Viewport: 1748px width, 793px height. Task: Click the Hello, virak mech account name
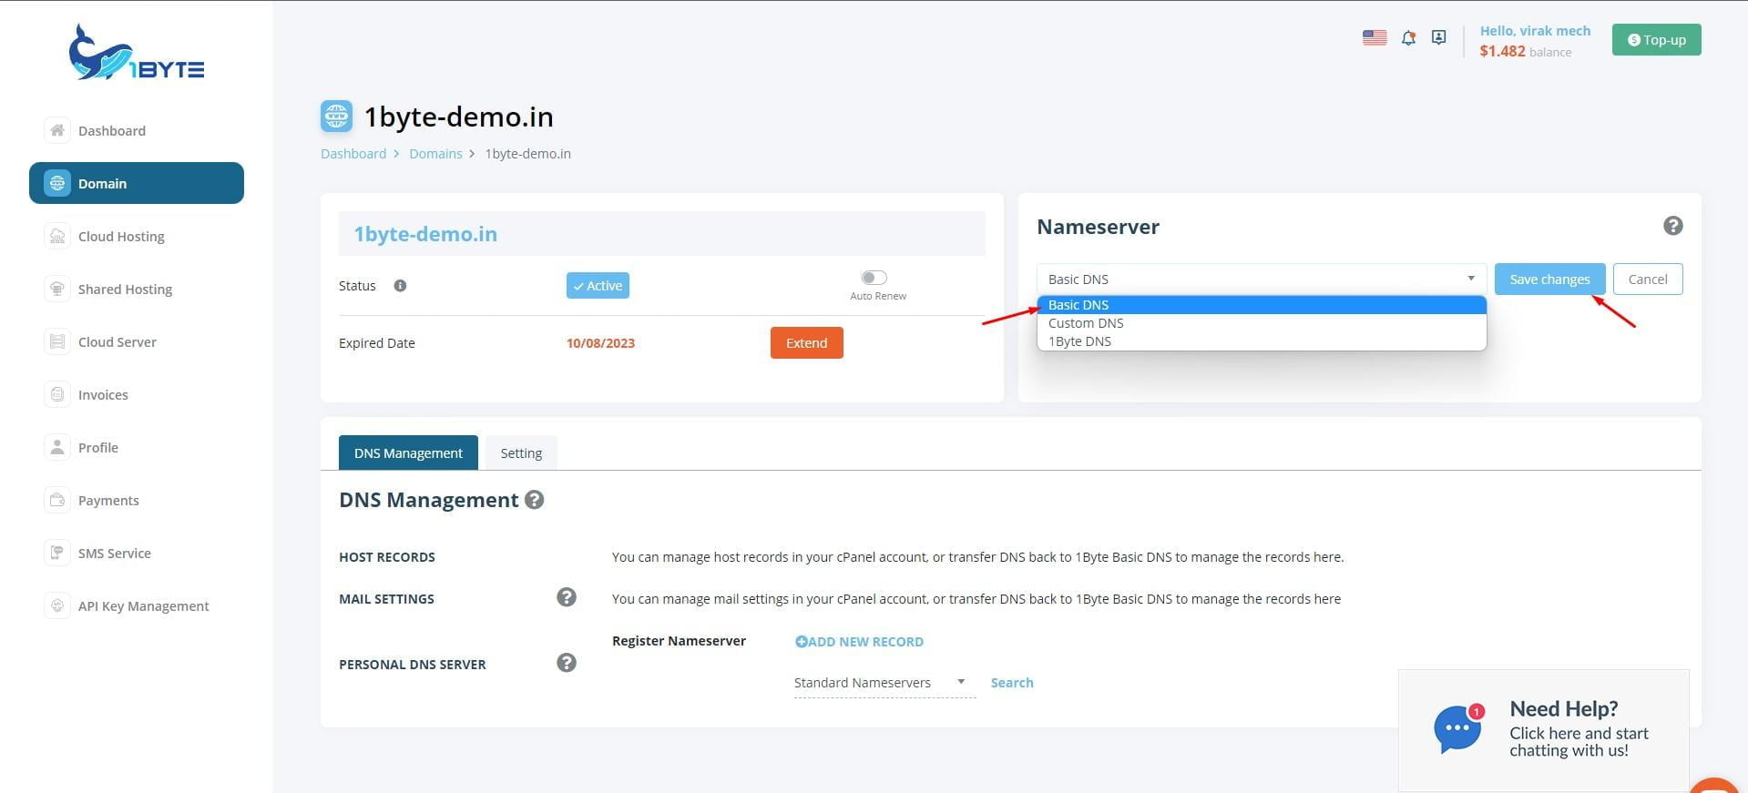(x=1535, y=31)
